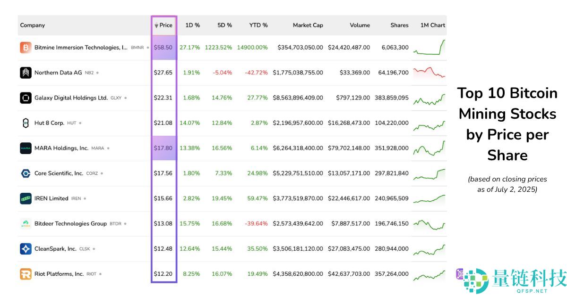Select the highlighted $58.50 price cell

(163, 47)
